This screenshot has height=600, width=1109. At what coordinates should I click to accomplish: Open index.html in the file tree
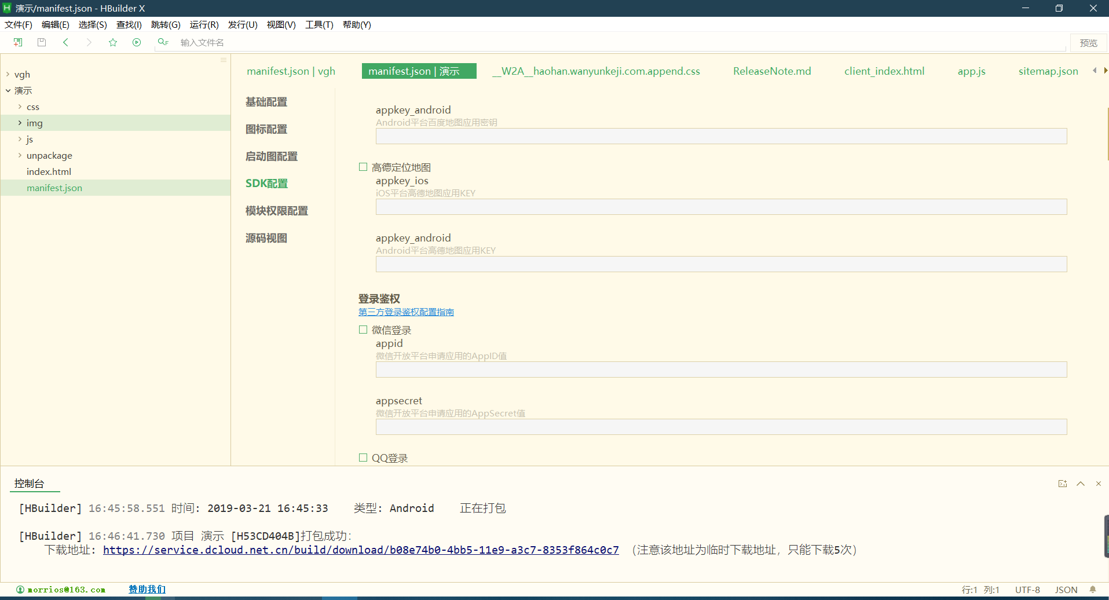[x=49, y=171]
